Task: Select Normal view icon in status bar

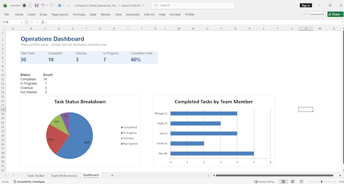Action: pyautogui.click(x=283, y=181)
